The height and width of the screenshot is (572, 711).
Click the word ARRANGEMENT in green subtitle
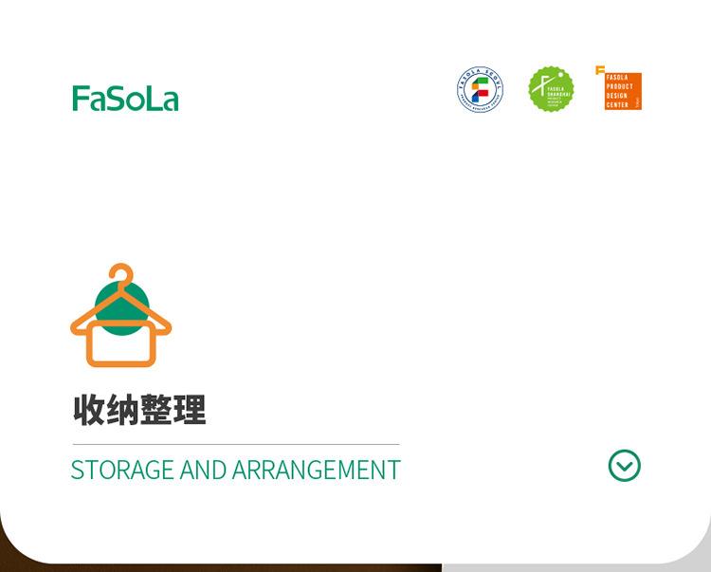coord(317,470)
